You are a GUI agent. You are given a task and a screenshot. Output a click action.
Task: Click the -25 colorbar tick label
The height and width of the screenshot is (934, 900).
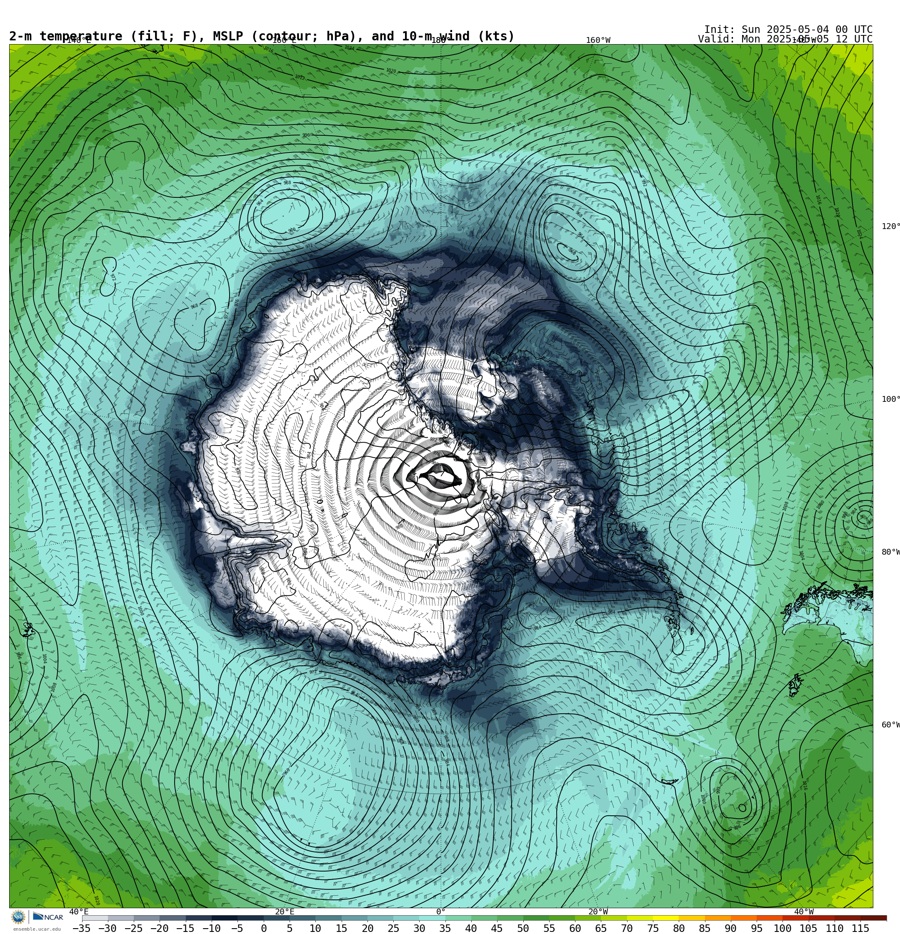133,928
